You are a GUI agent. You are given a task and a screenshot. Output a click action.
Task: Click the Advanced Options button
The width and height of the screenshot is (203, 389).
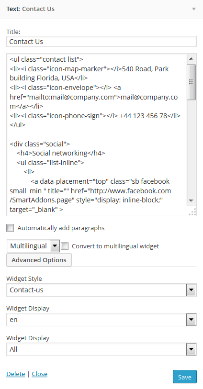point(39,260)
